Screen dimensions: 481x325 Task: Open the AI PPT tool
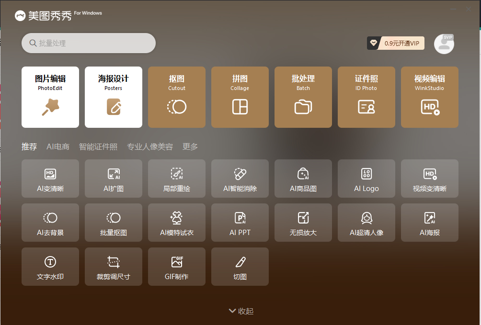[x=240, y=223]
